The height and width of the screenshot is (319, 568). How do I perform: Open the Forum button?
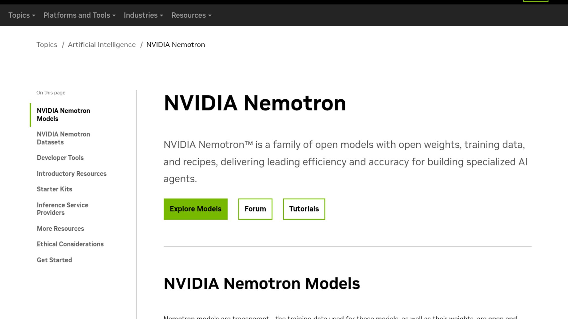[255, 209]
